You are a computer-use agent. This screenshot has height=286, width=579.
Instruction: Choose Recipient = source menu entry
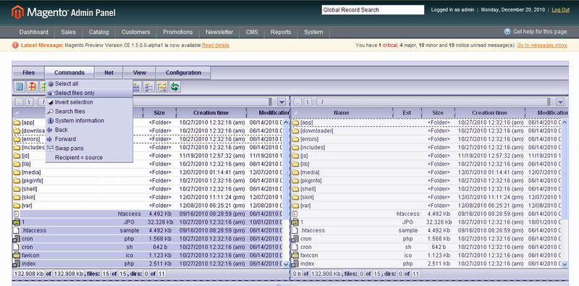(89, 158)
